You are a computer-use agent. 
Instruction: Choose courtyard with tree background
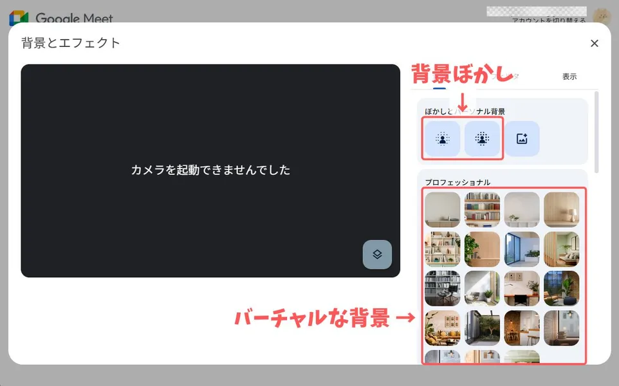(482, 328)
